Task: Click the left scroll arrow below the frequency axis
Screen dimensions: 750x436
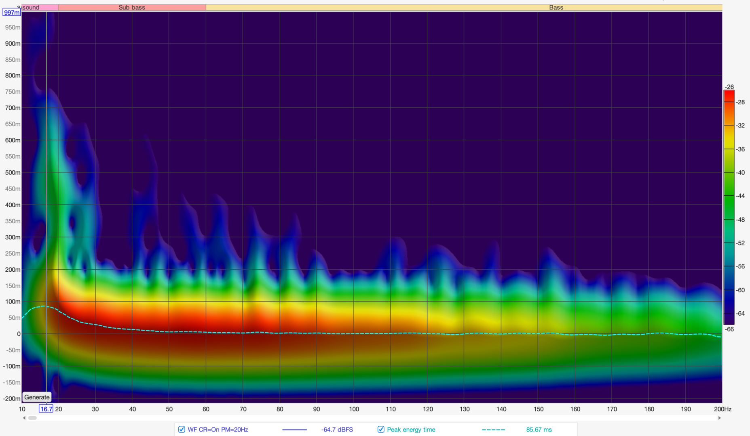Action: tap(24, 418)
